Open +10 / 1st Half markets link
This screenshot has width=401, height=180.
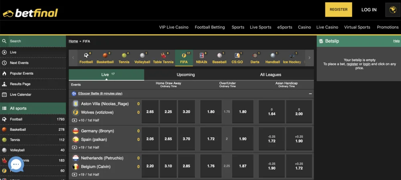(x=89, y=120)
